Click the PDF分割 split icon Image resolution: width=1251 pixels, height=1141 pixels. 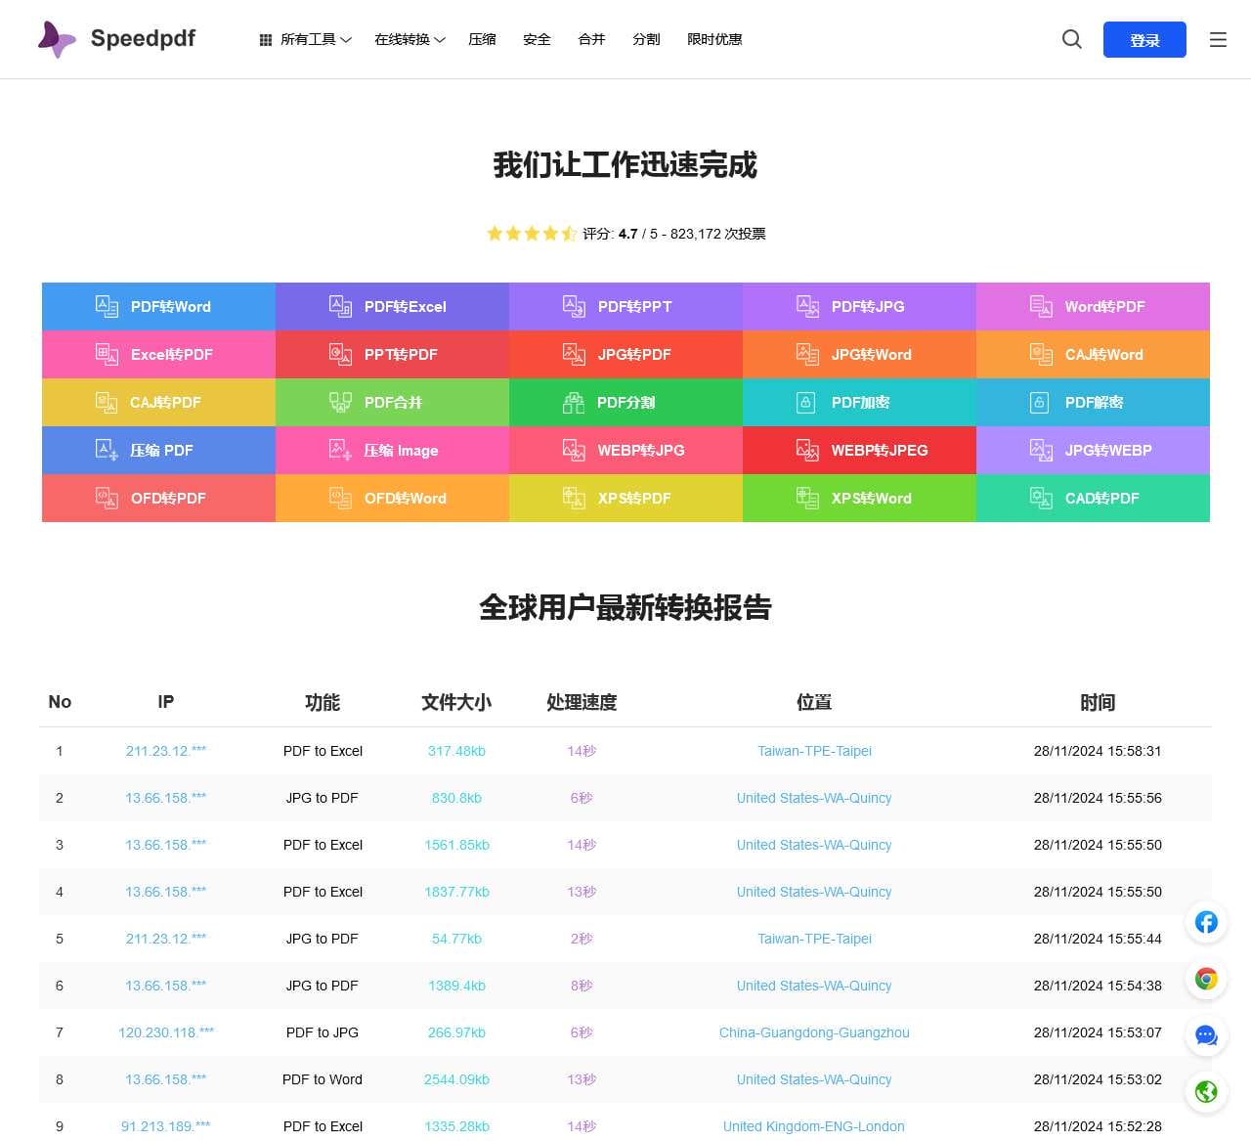(574, 402)
